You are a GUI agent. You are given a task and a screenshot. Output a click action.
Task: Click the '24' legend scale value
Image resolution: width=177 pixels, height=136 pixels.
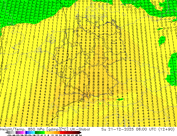60,135
